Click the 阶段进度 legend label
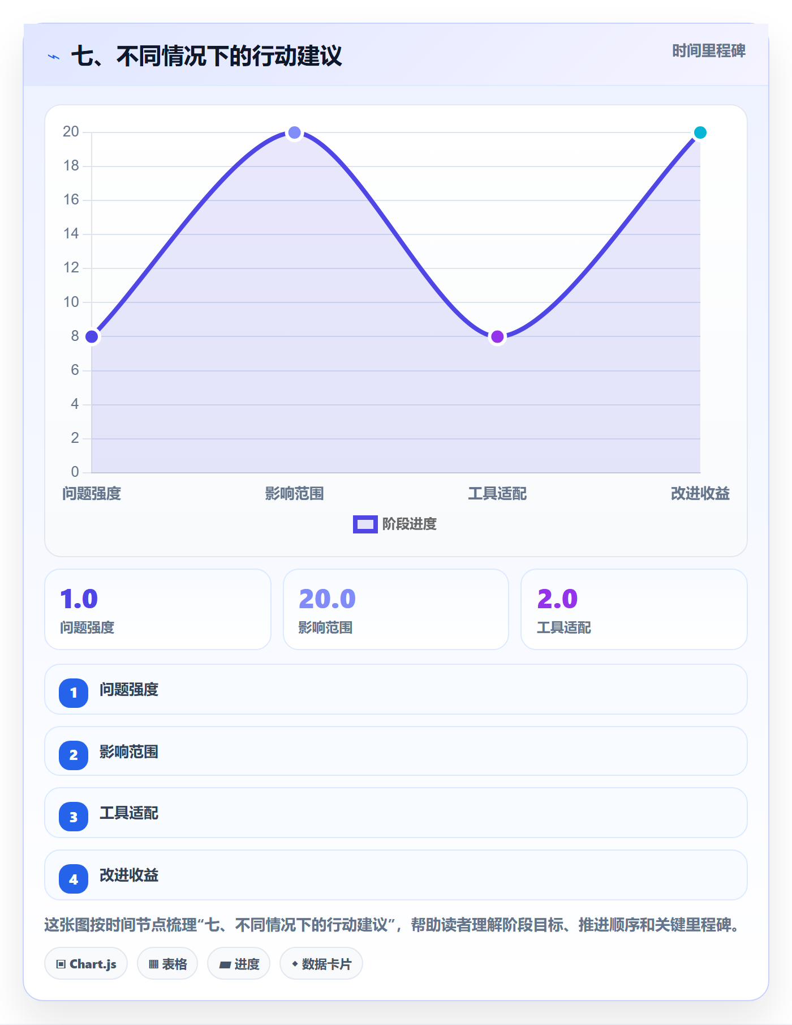 coord(409,524)
